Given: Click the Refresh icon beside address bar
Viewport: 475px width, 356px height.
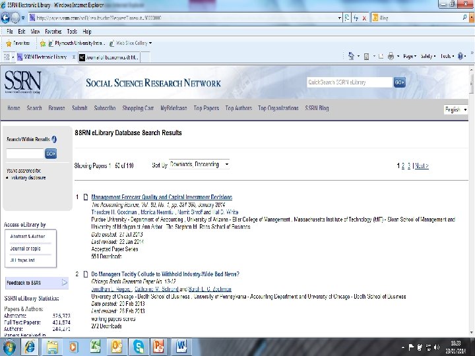Looking at the screenshot, I should (x=356, y=18).
